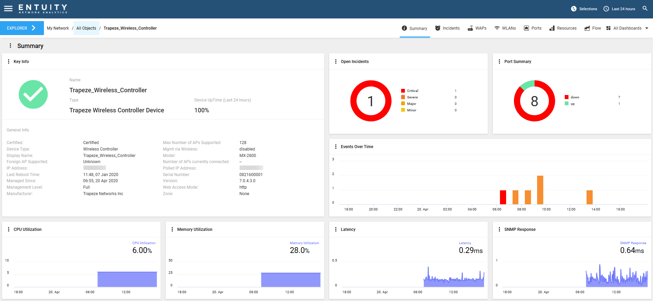This screenshot has height=301, width=653.
Task: Click the Severe orange legend swatch
Action: click(403, 97)
